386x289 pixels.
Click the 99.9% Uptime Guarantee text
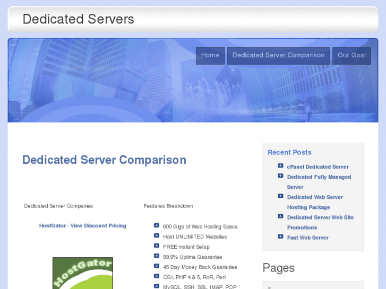[x=193, y=257]
